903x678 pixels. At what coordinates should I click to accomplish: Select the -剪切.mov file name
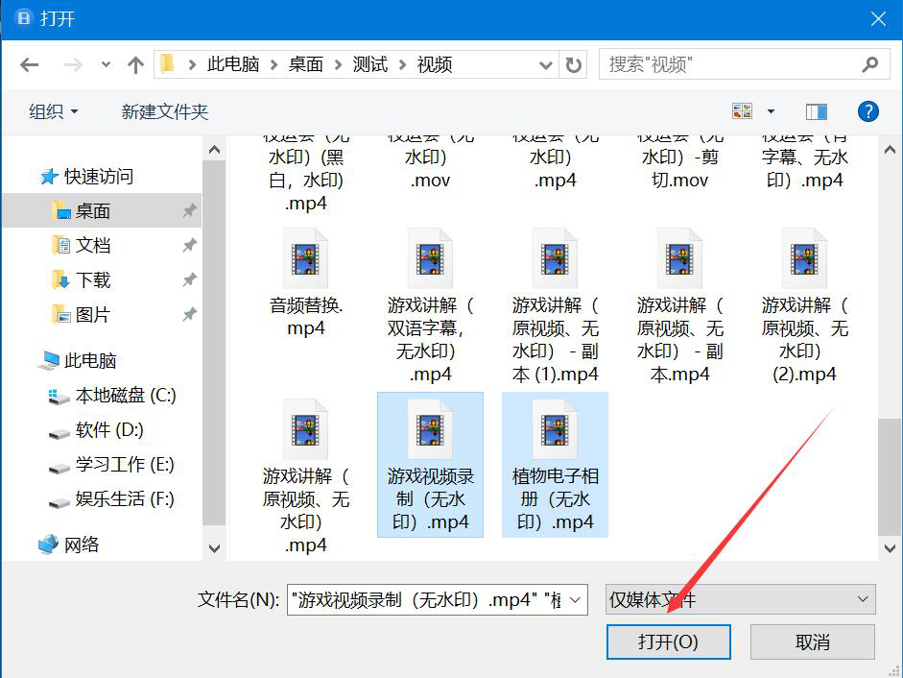coord(679,163)
